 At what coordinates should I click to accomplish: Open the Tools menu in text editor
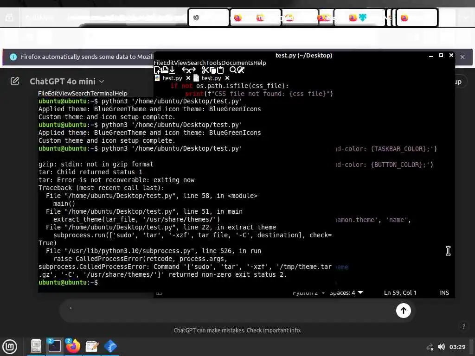click(x=213, y=63)
